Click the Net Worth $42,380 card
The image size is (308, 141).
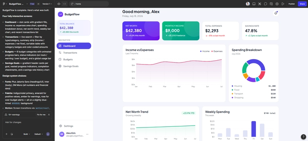coord(141,31)
